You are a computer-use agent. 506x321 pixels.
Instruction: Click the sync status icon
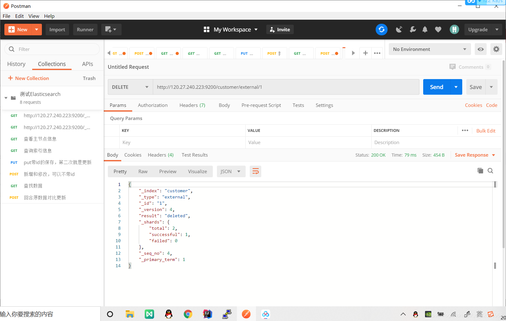(381, 29)
